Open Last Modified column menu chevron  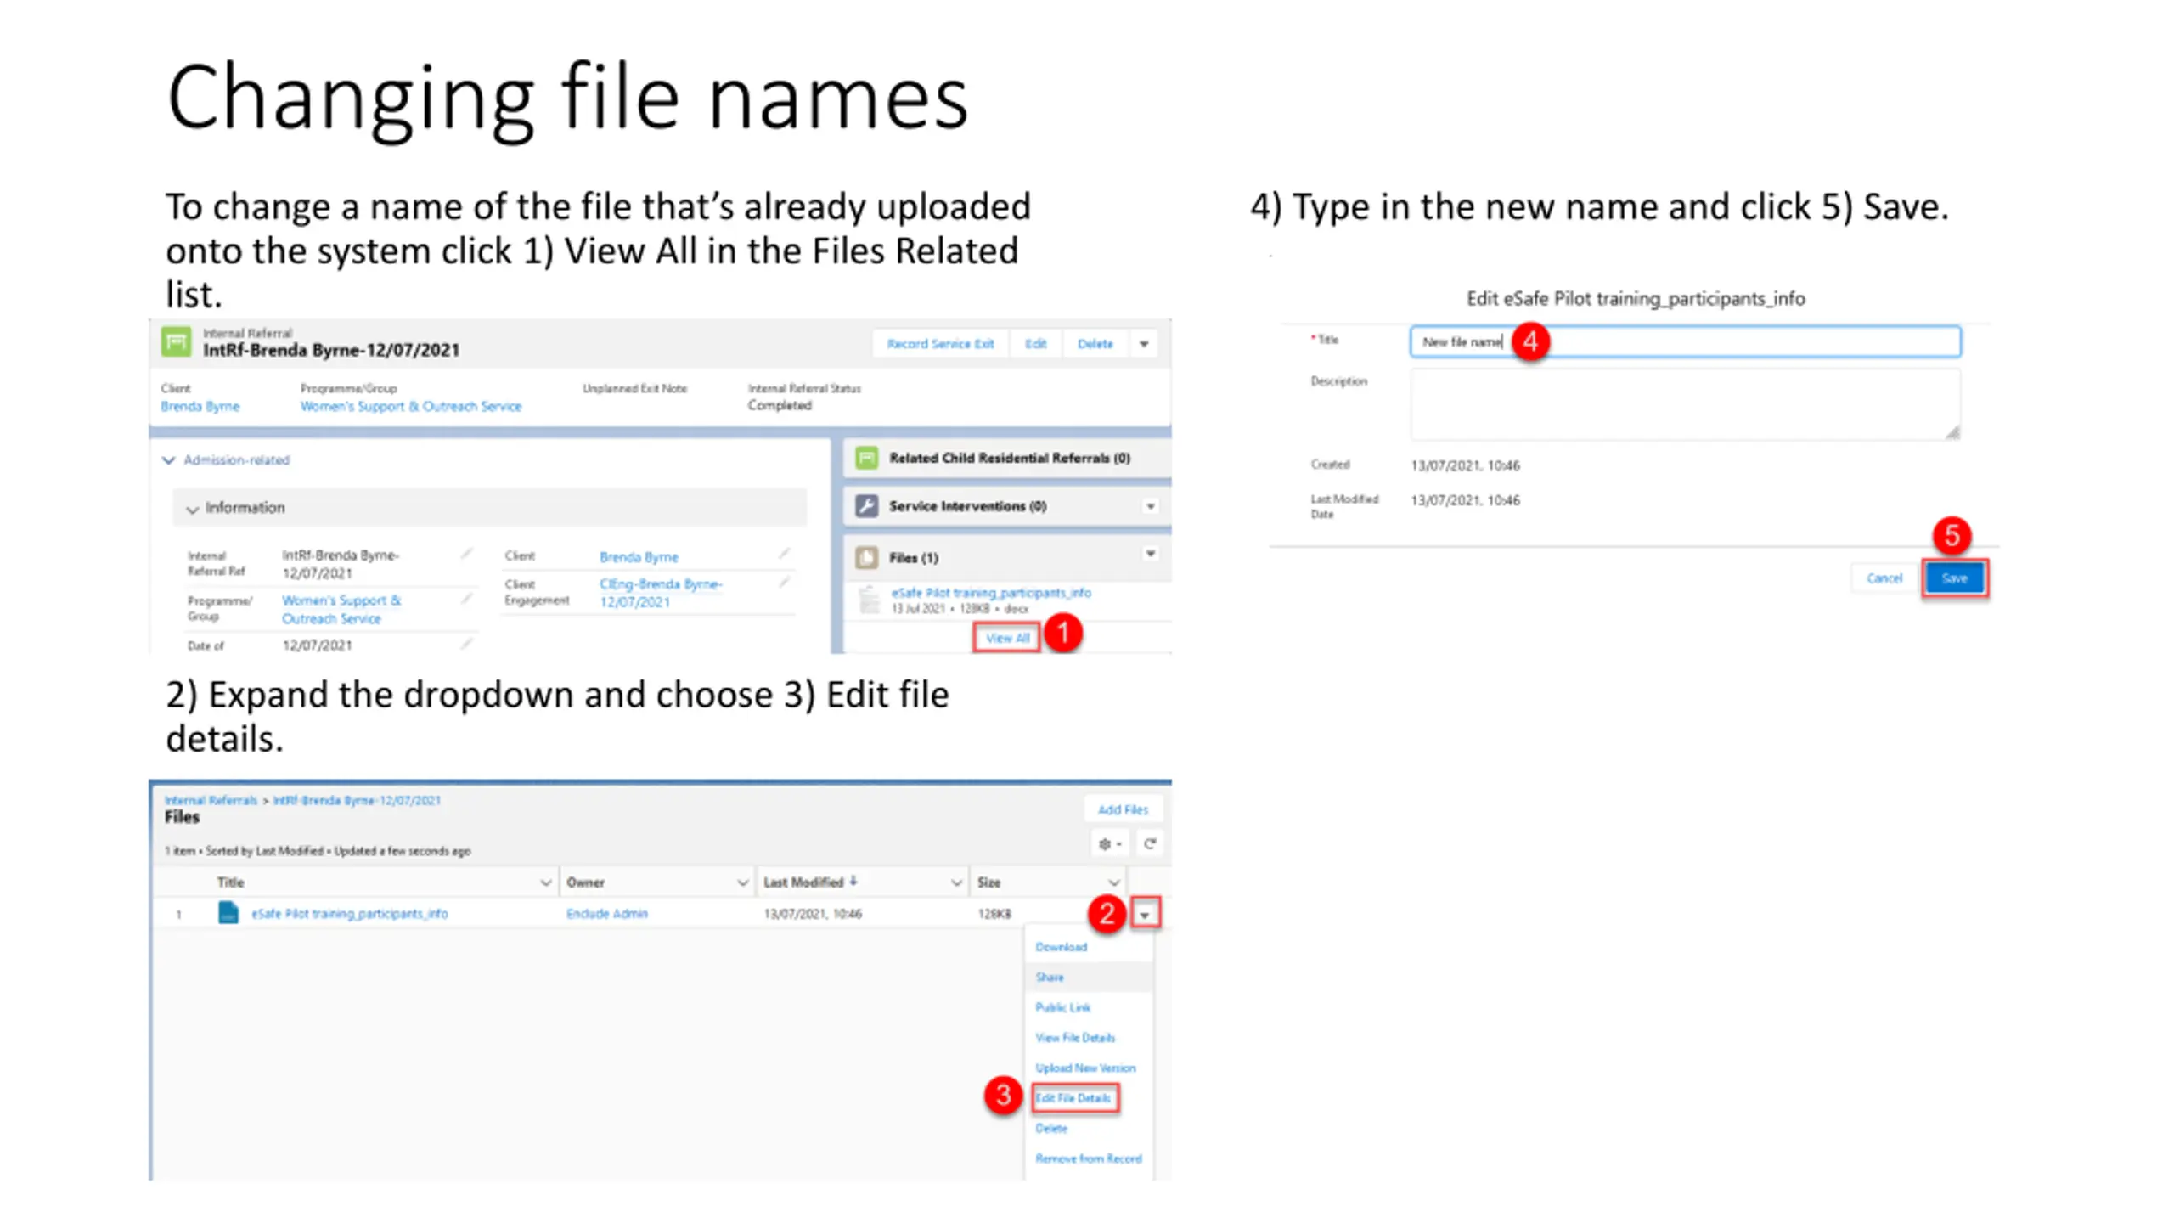[x=956, y=882]
